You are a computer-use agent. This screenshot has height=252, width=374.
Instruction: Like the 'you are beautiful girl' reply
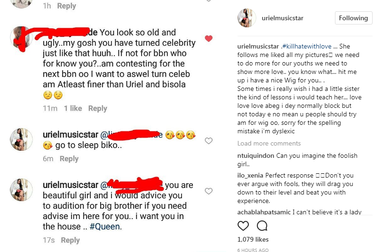tap(209, 191)
